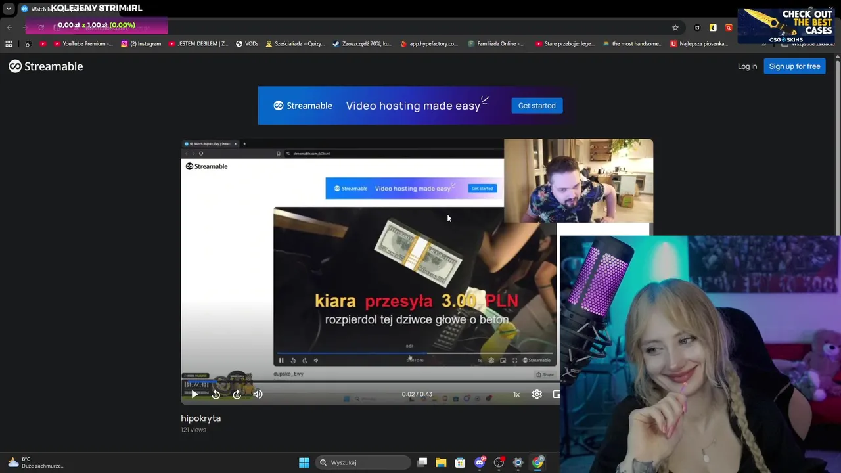Go back with the browser arrow
The image size is (841, 473).
point(9,28)
